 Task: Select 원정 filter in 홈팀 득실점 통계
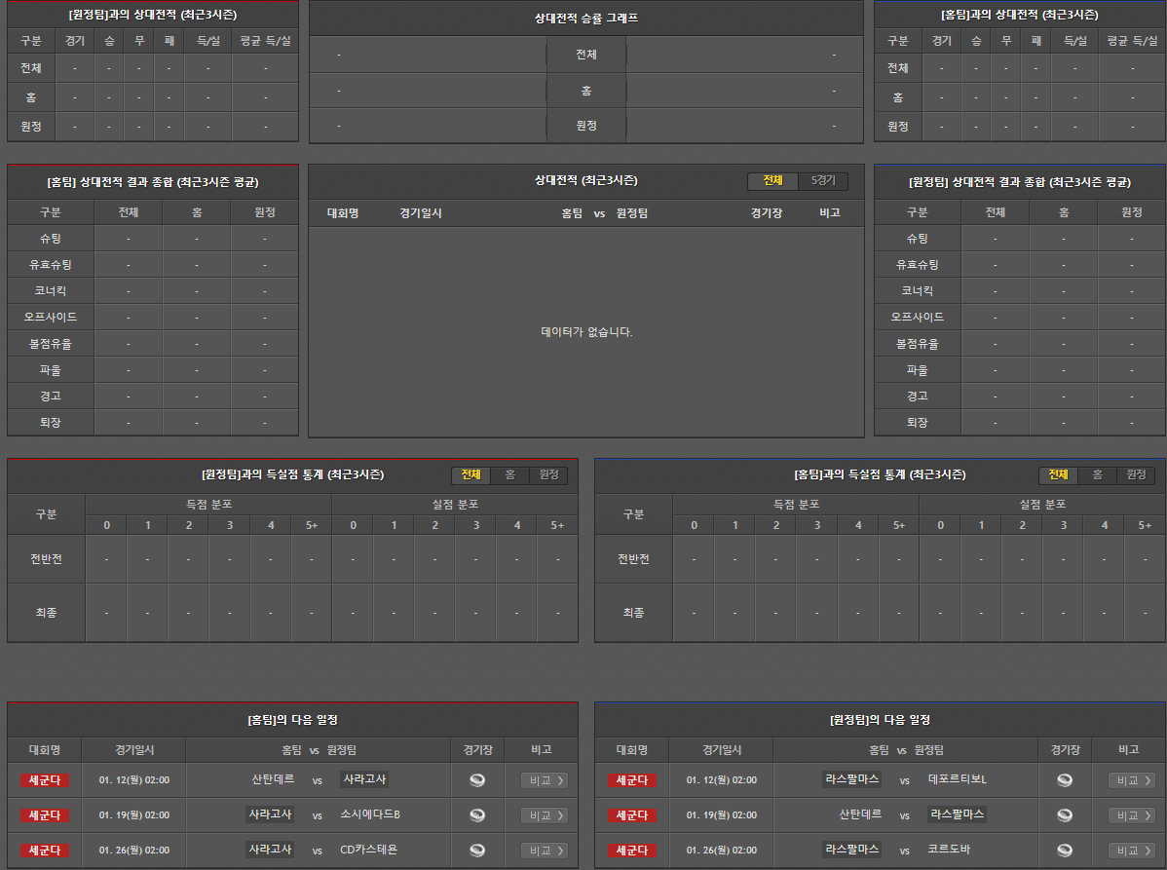[x=1136, y=474]
